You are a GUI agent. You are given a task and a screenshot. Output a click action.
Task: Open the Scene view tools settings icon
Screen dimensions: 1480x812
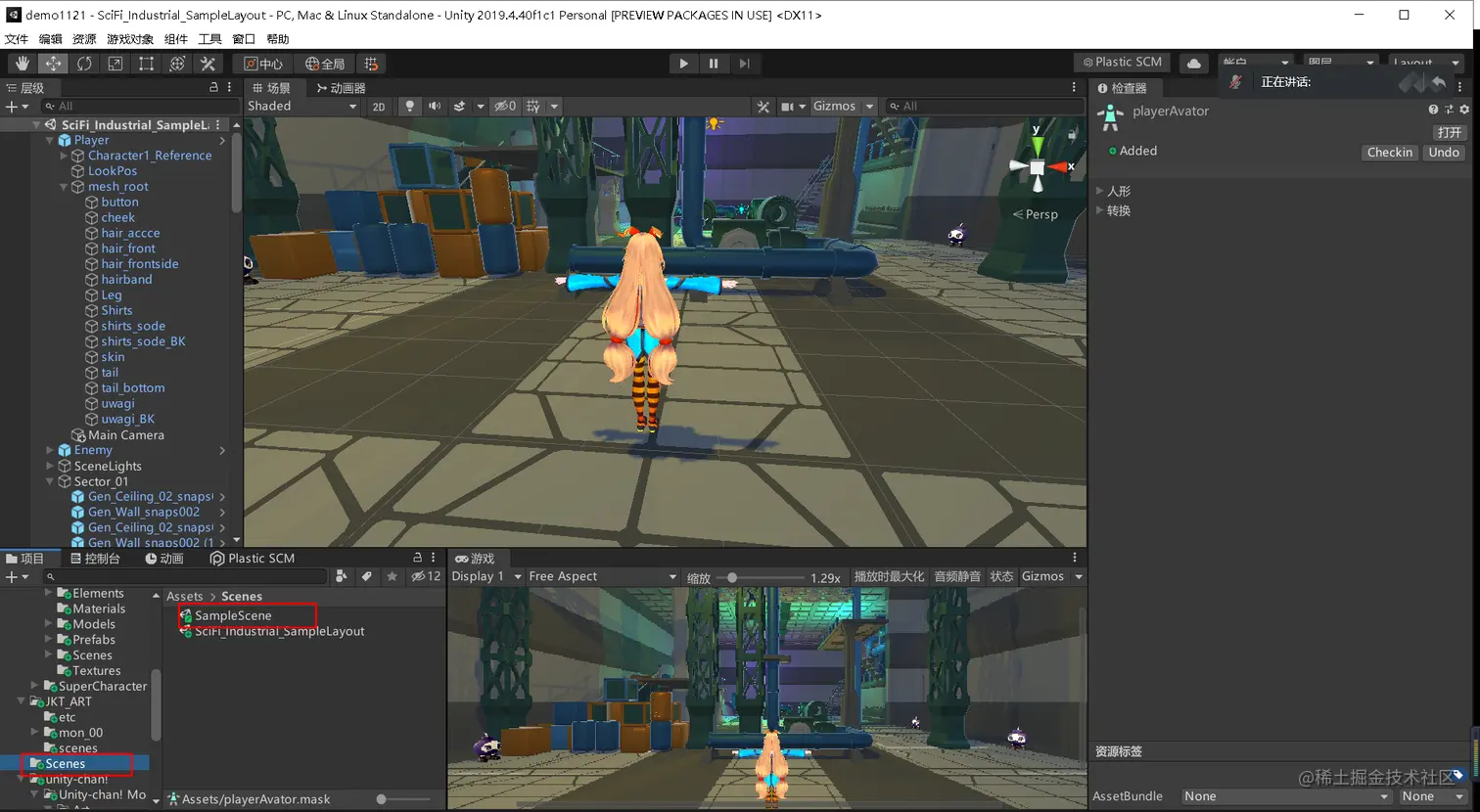763,106
